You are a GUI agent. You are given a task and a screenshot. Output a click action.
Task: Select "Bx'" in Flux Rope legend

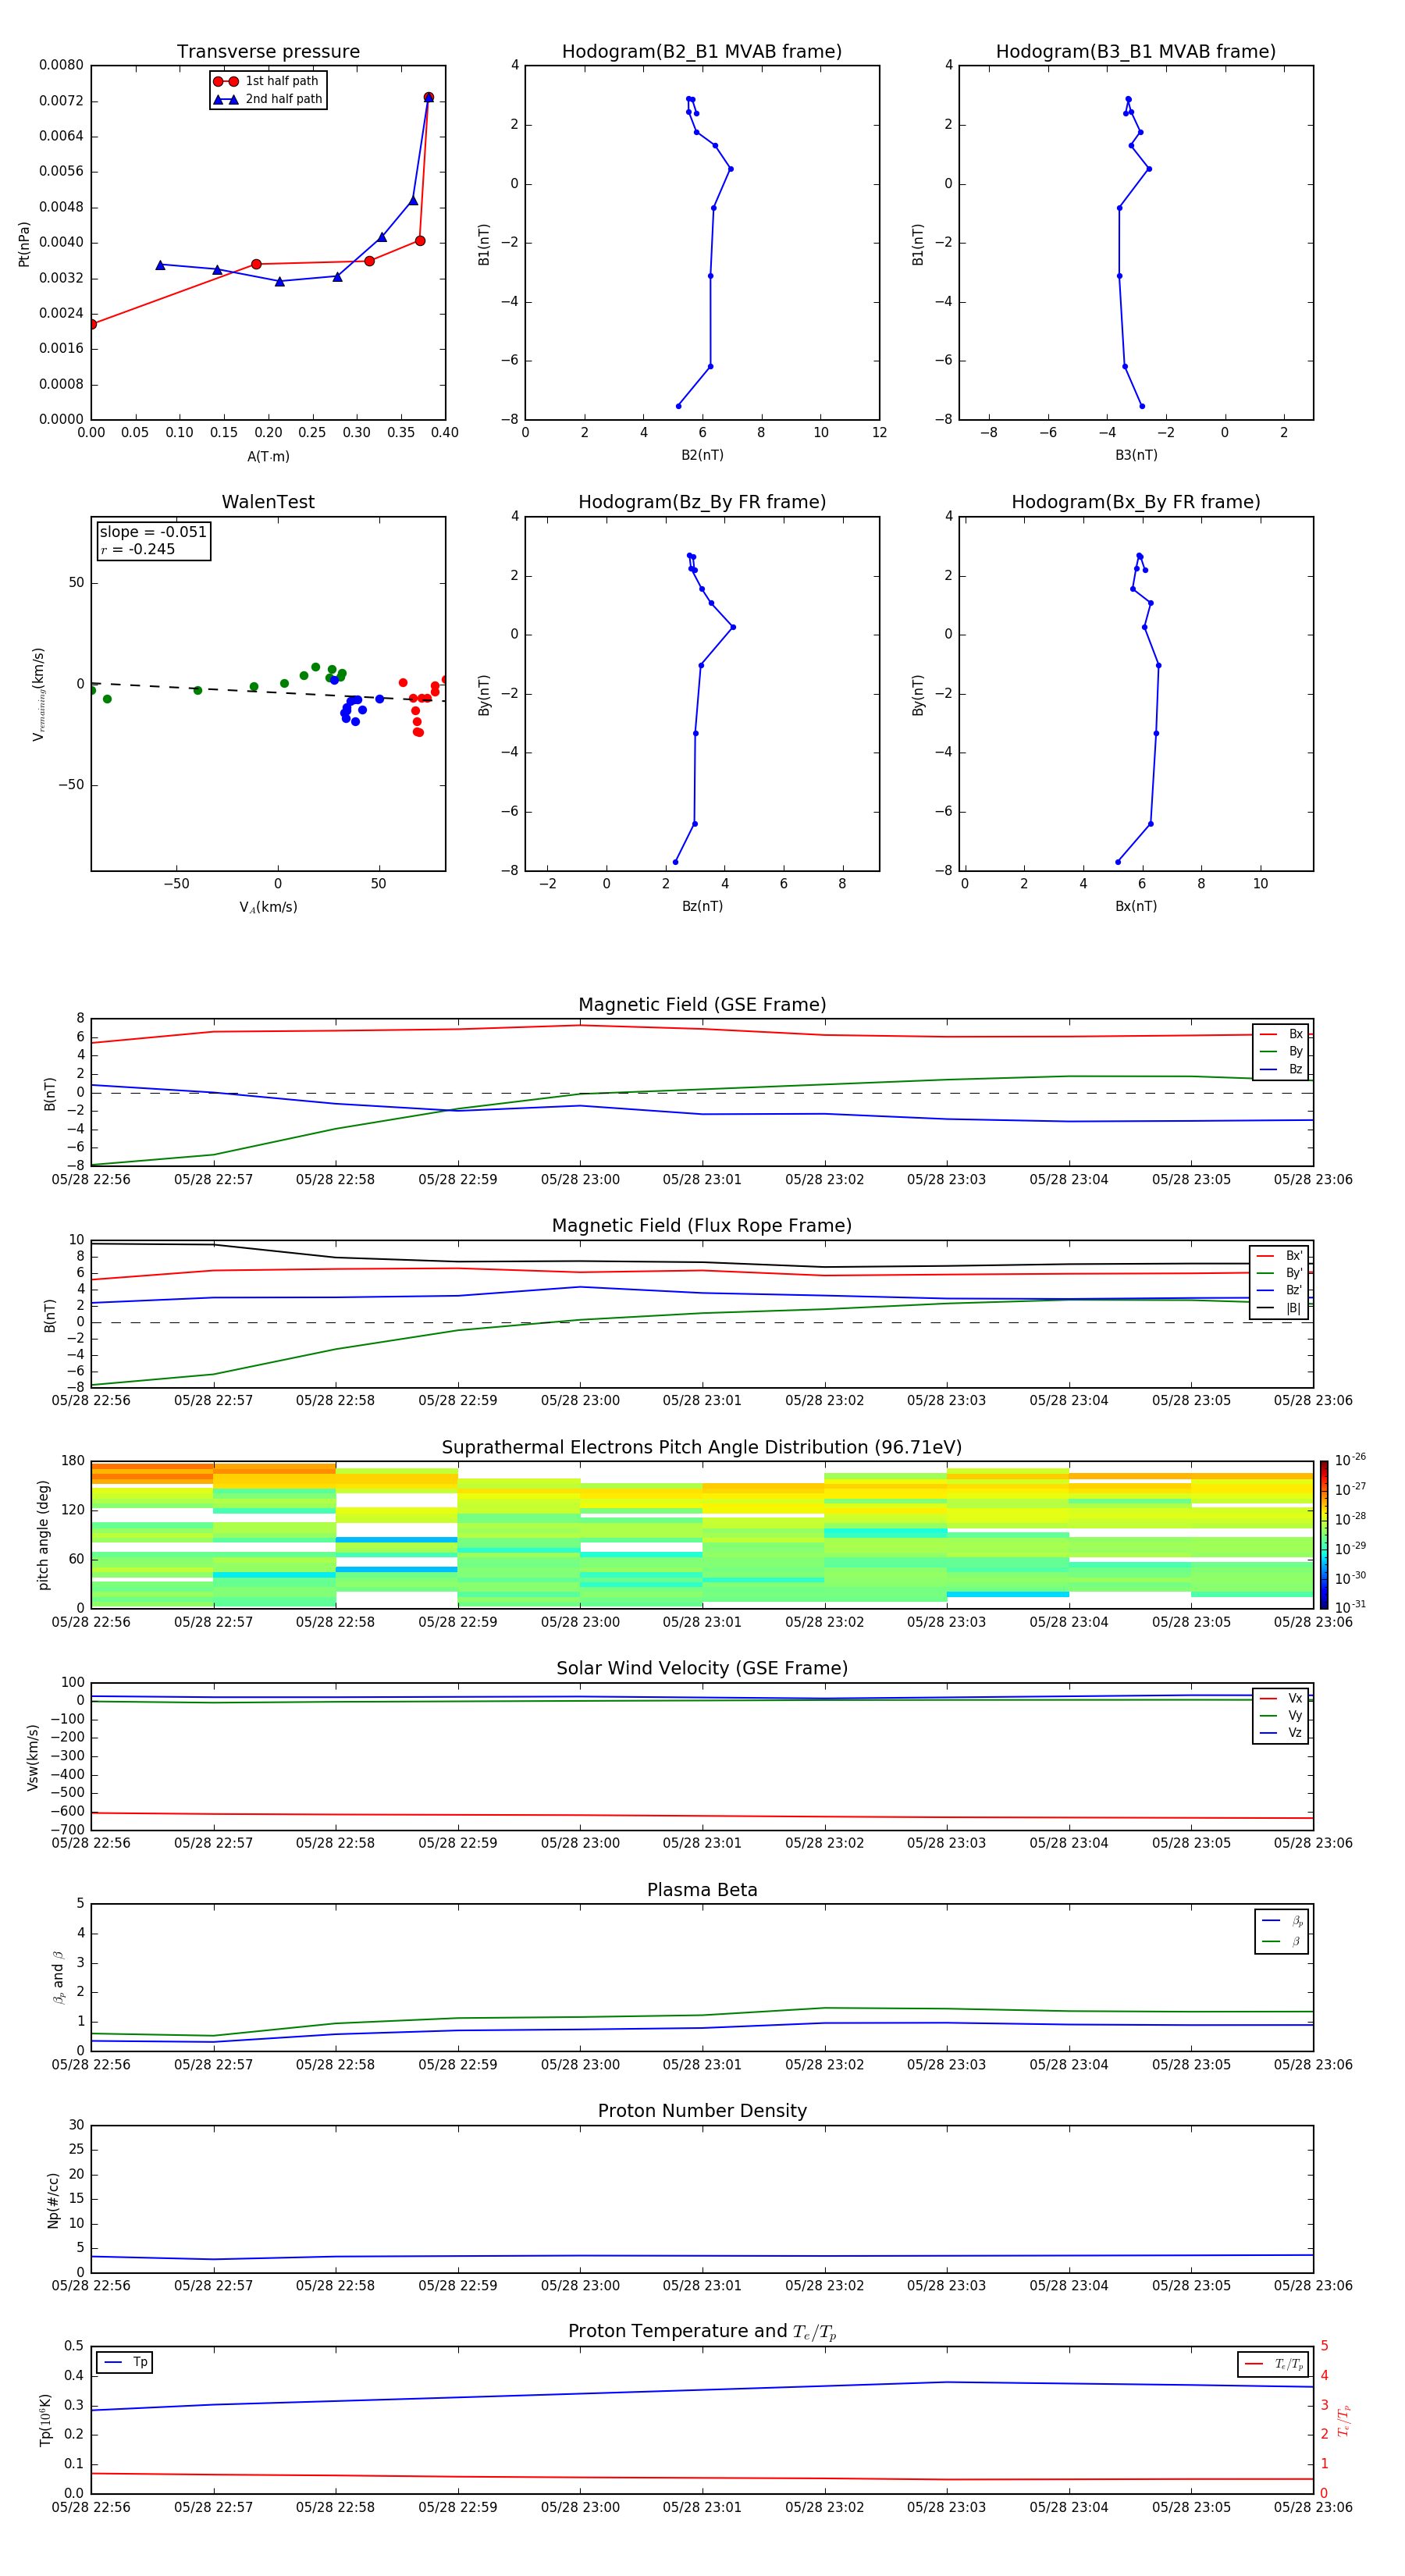pyautogui.click(x=1279, y=1256)
